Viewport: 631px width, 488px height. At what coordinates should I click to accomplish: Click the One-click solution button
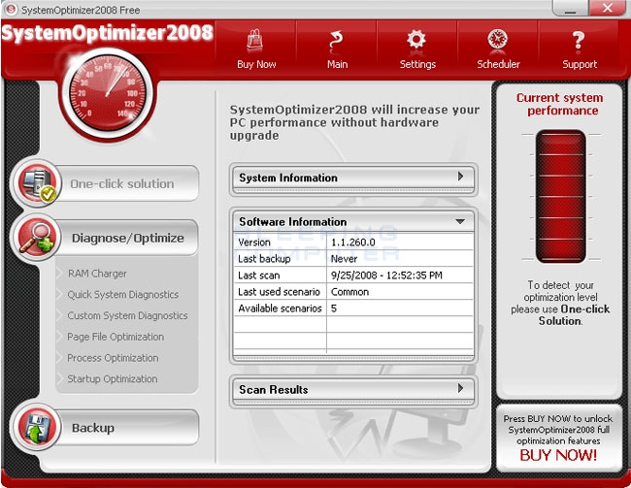(x=127, y=184)
